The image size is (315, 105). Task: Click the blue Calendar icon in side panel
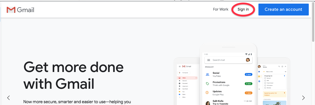click(259, 72)
